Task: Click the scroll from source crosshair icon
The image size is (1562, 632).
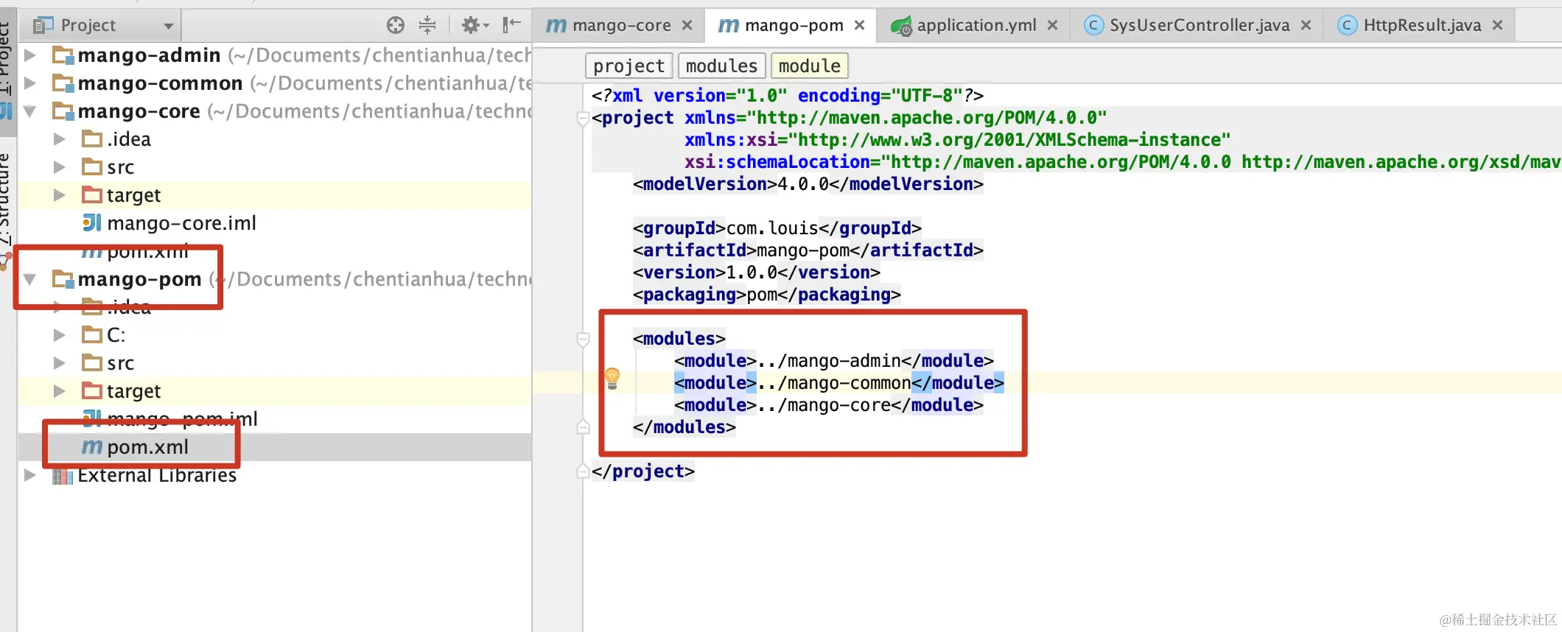Action: (396, 26)
